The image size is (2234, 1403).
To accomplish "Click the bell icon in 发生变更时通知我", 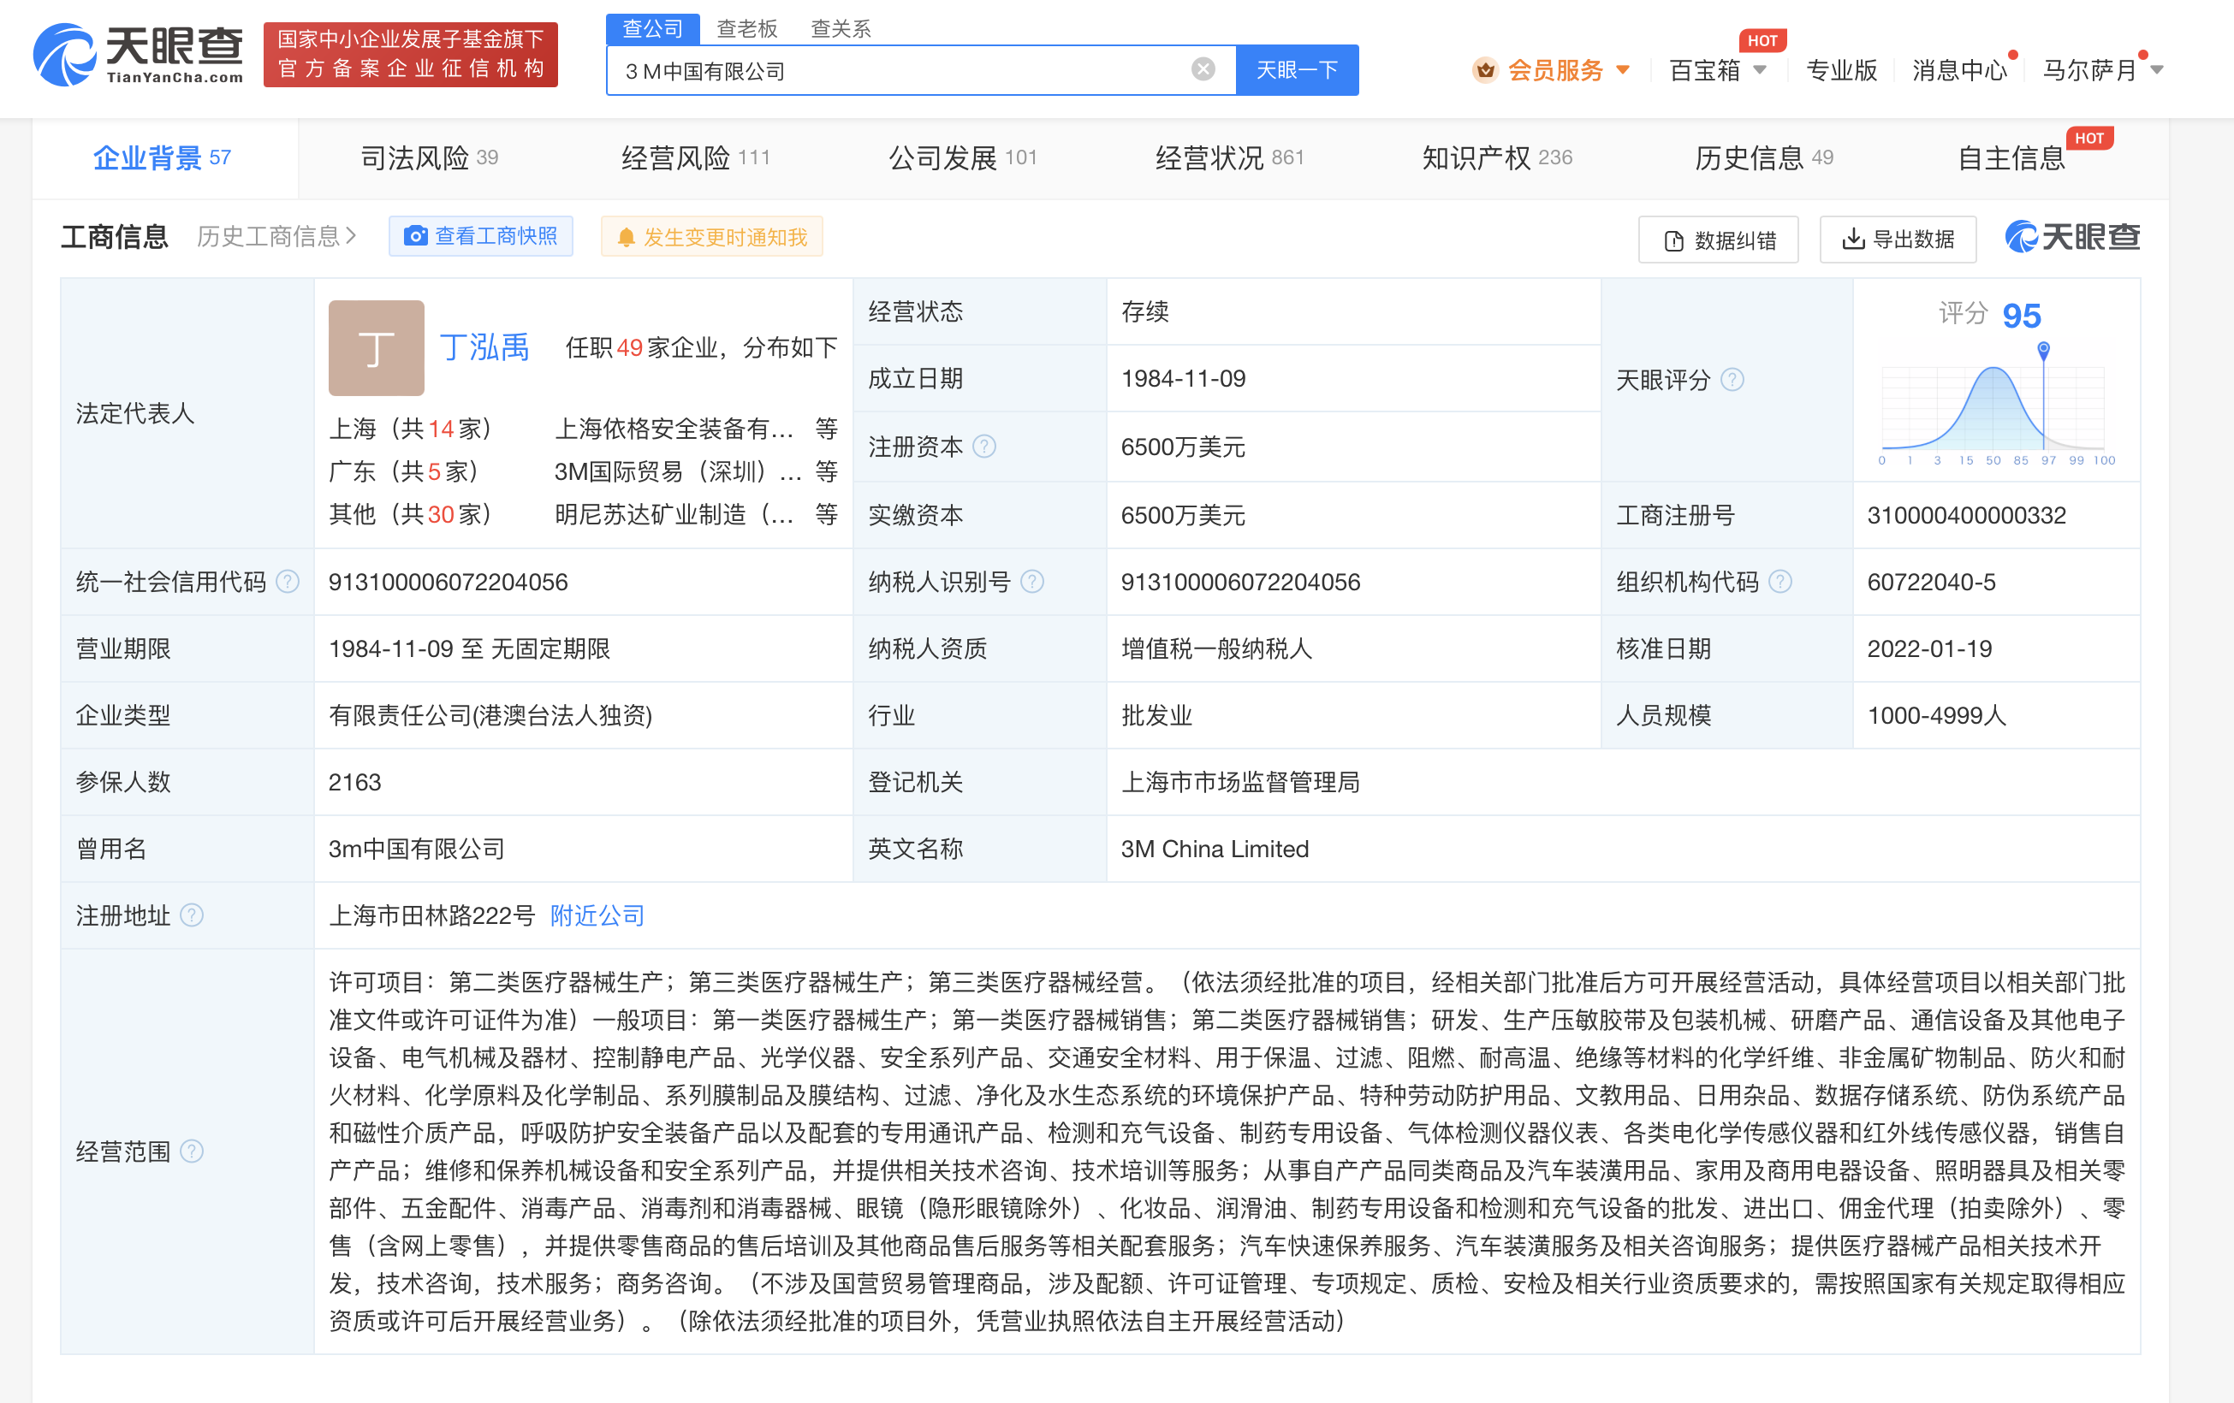I will tap(627, 237).
